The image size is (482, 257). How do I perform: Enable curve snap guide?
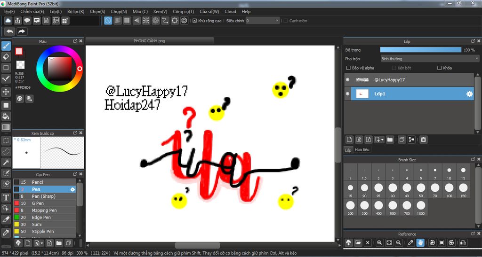pos(165,21)
